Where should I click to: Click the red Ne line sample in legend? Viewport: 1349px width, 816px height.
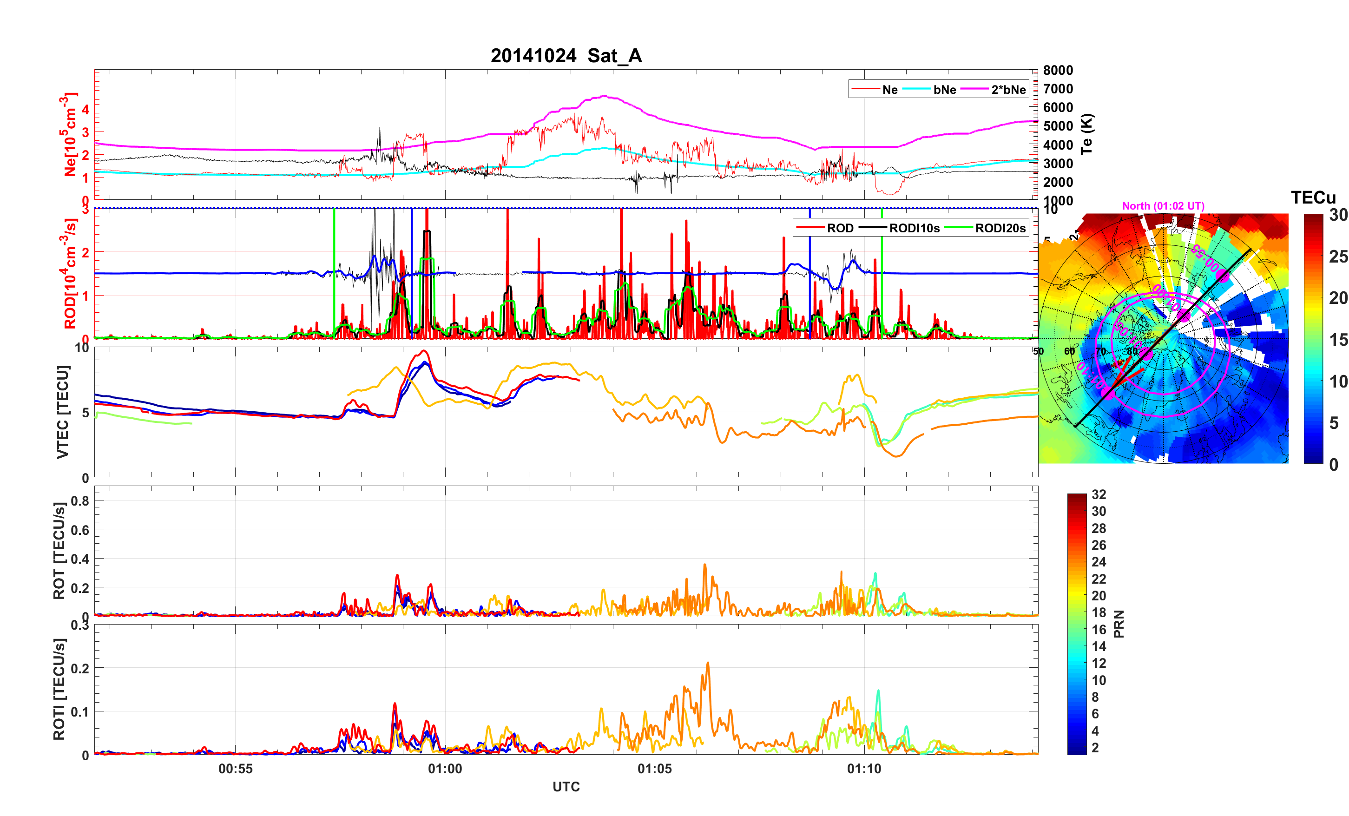pyautogui.click(x=865, y=90)
